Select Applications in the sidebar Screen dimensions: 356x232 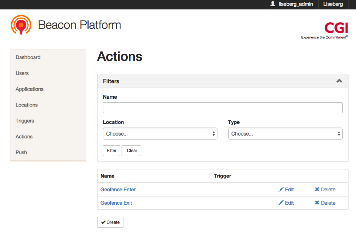click(x=30, y=89)
